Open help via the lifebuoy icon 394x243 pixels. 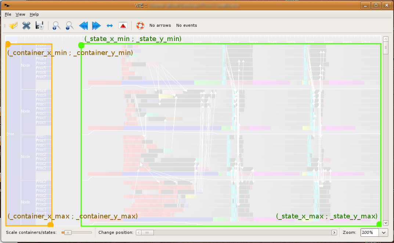(x=140, y=26)
